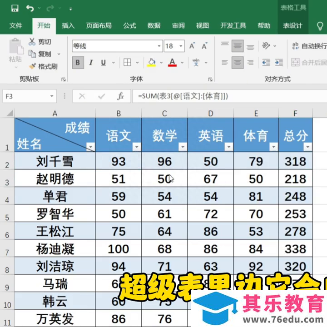Viewport: 327px width, 327px height.
Task: Click the 剪切 scissors button
Action: (x=40, y=42)
